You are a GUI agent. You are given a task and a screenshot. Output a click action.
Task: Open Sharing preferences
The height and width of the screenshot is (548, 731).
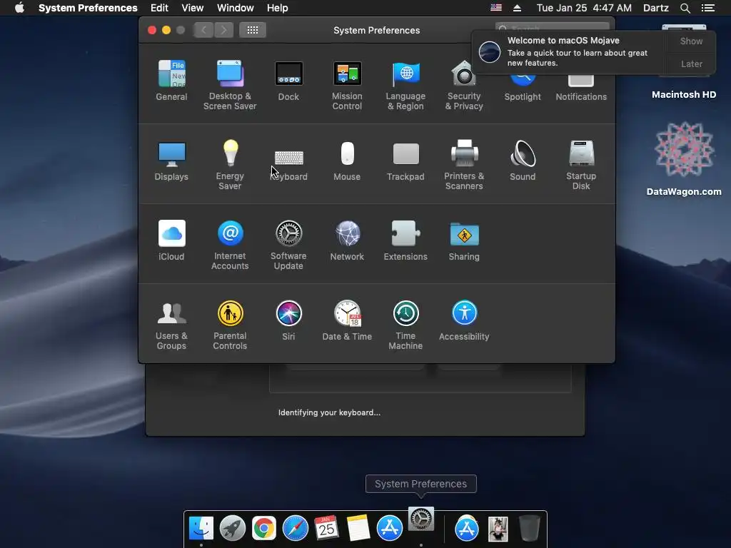[464, 240]
